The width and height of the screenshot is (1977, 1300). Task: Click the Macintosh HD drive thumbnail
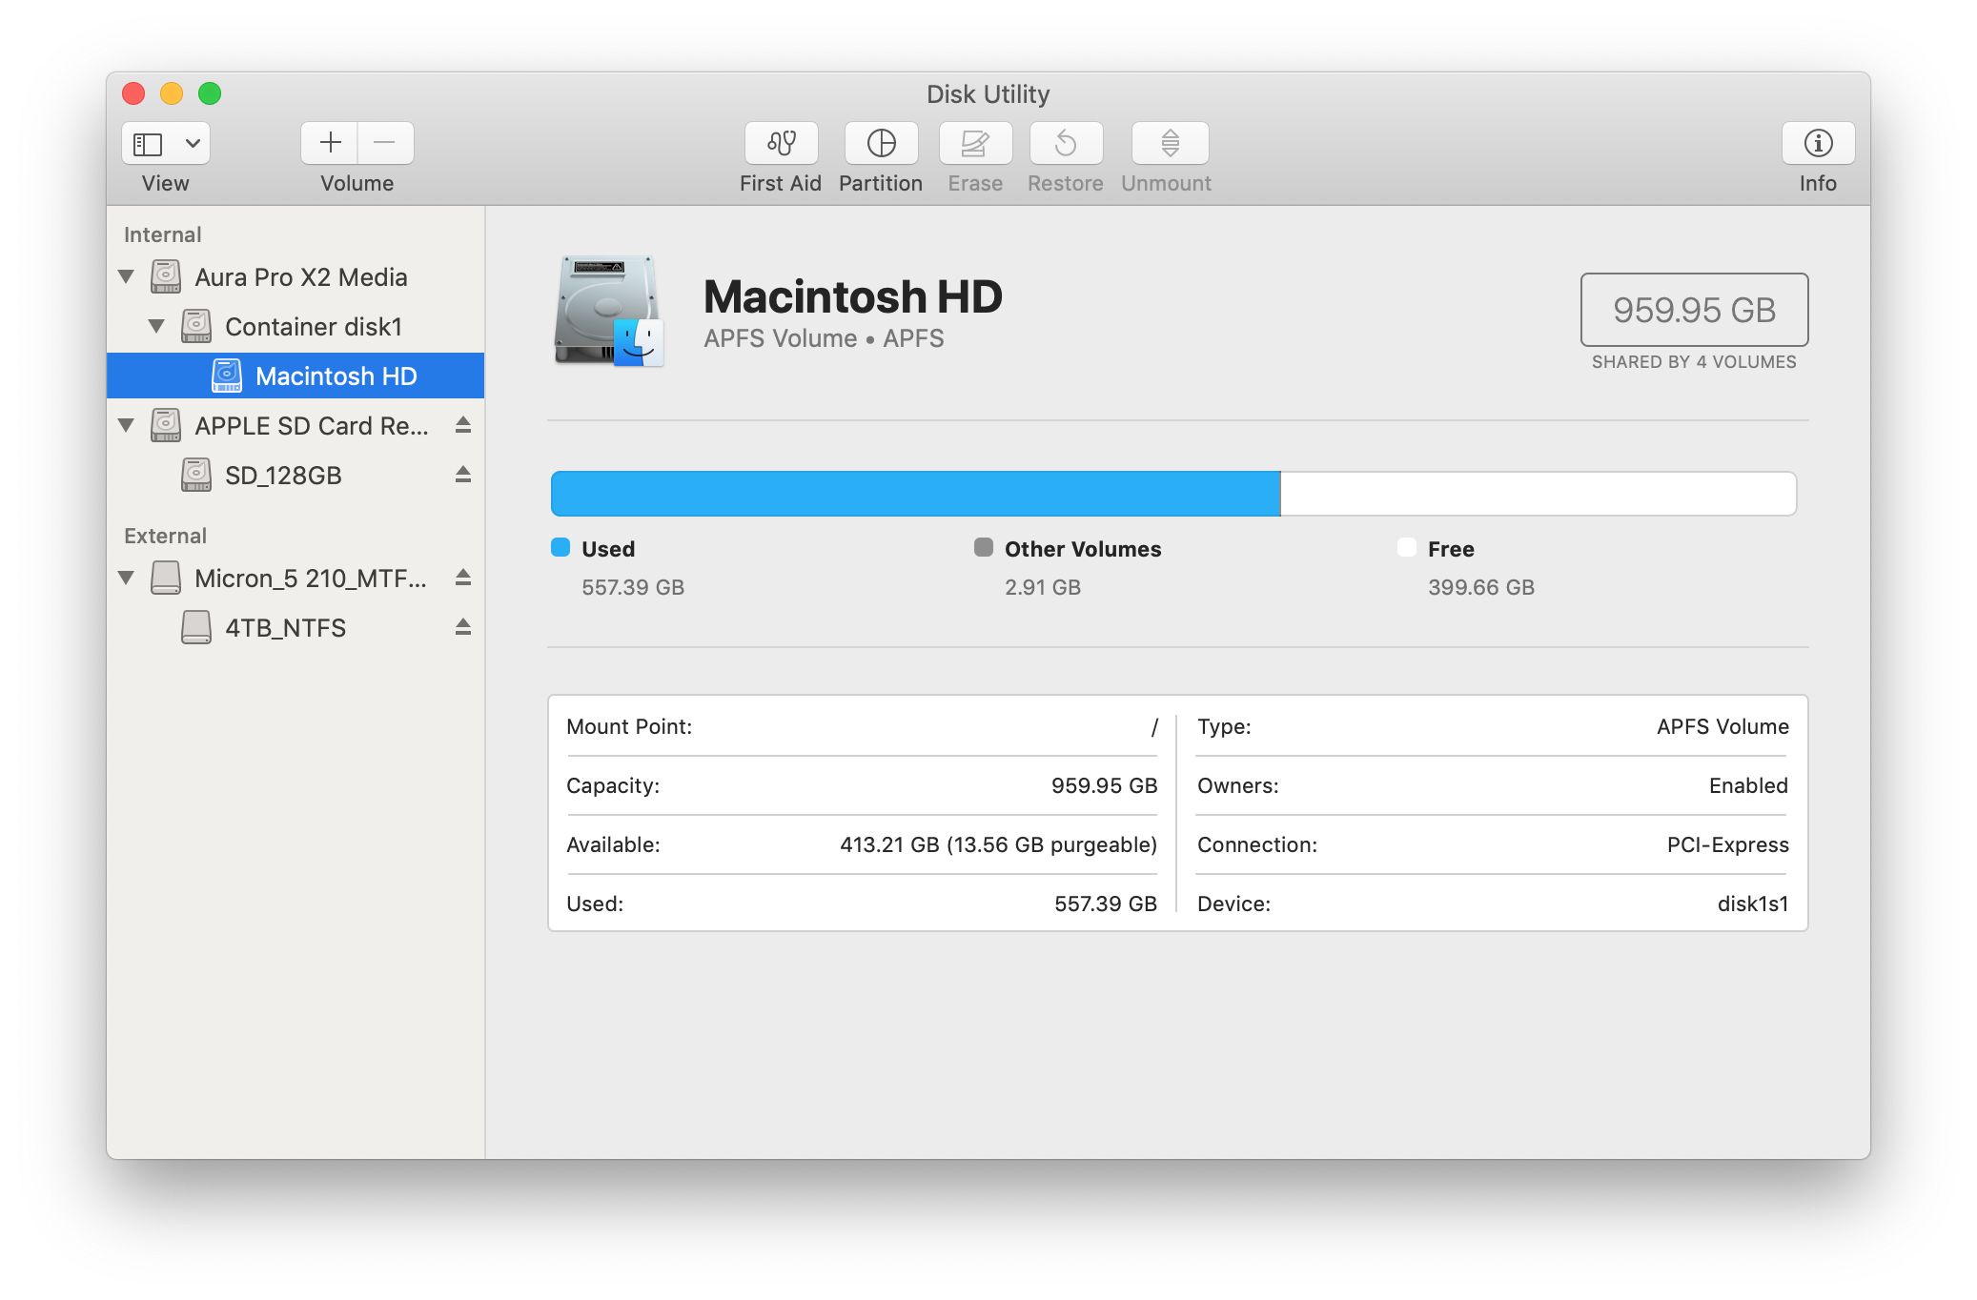click(607, 310)
